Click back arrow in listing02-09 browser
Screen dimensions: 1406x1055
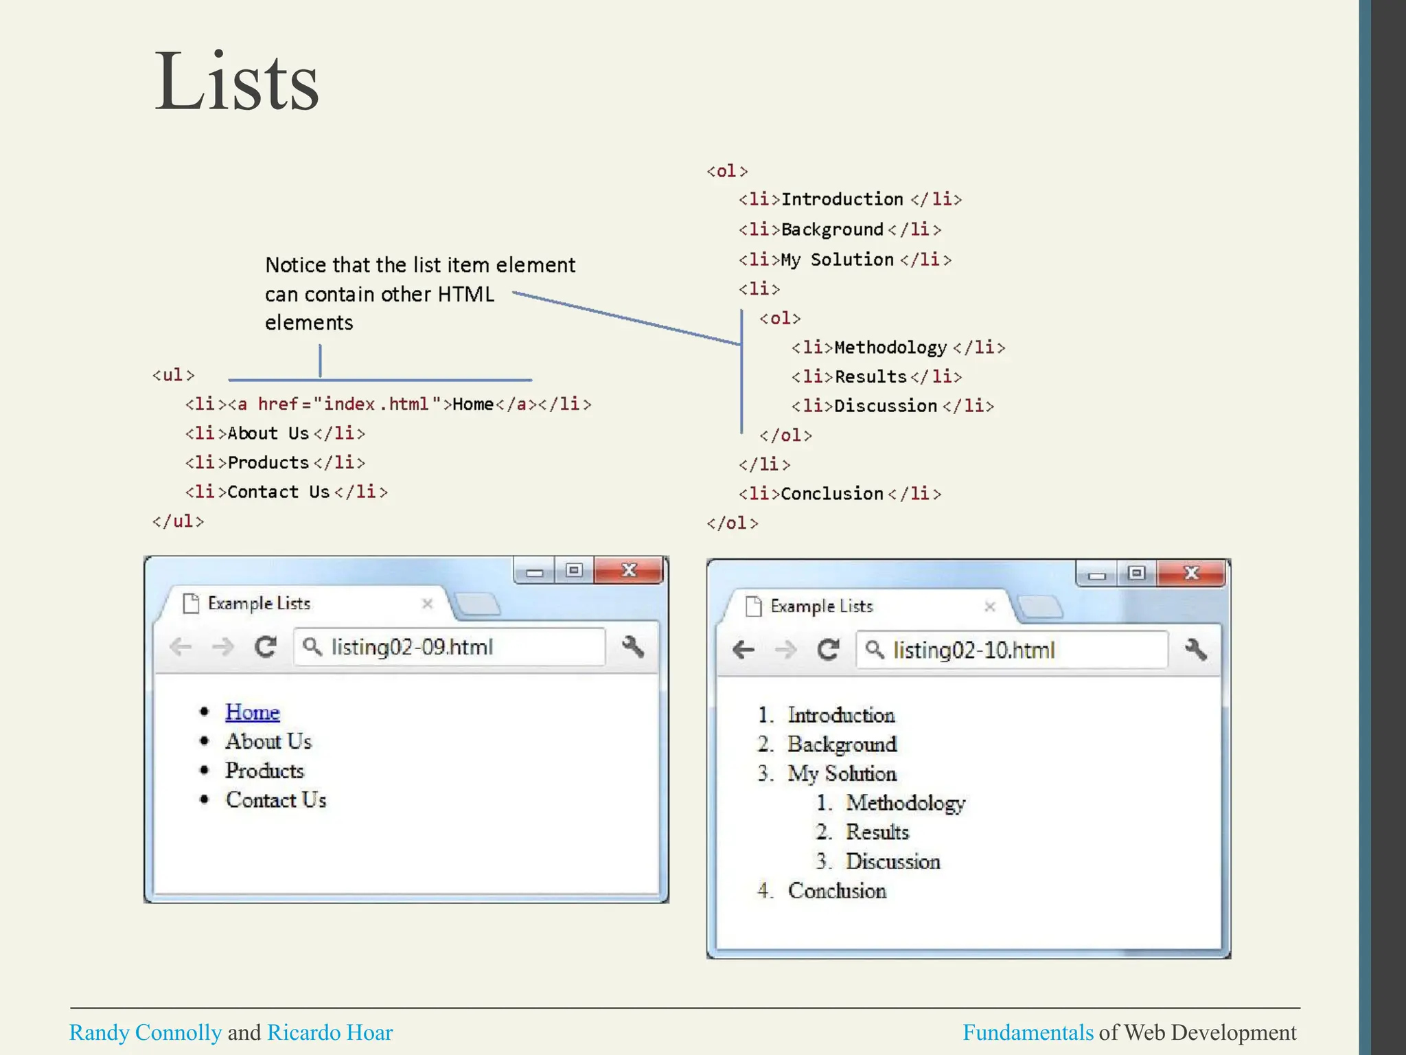point(181,647)
